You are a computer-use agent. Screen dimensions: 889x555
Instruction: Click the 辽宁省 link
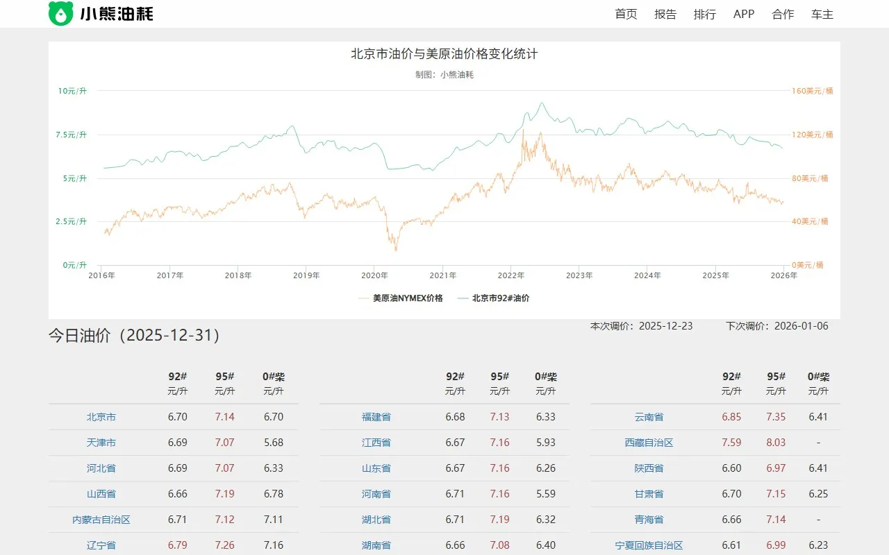pos(101,545)
